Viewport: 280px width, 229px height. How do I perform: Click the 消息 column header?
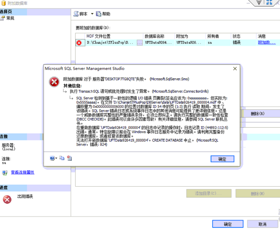point(268,36)
